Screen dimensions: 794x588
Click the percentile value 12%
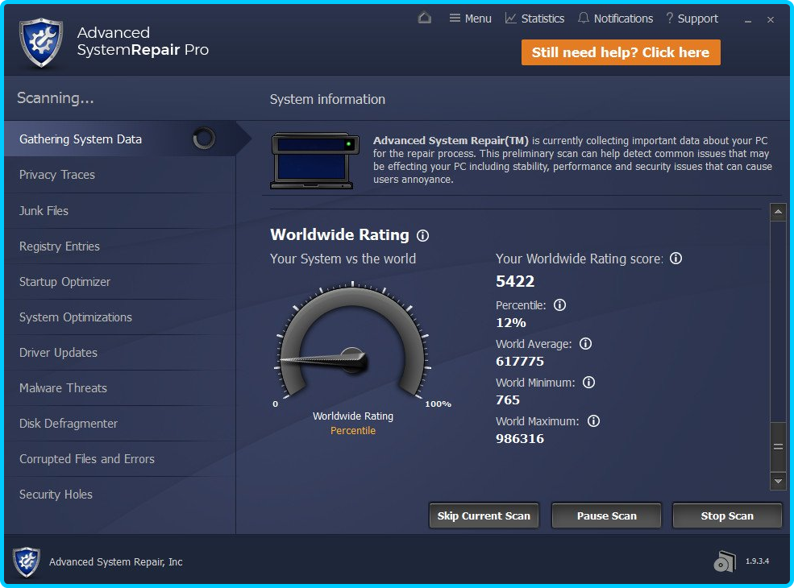pos(511,322)
